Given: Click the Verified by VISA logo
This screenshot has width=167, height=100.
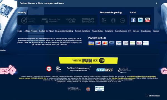Looking at the screenshot, I should [x=71, y=20].
